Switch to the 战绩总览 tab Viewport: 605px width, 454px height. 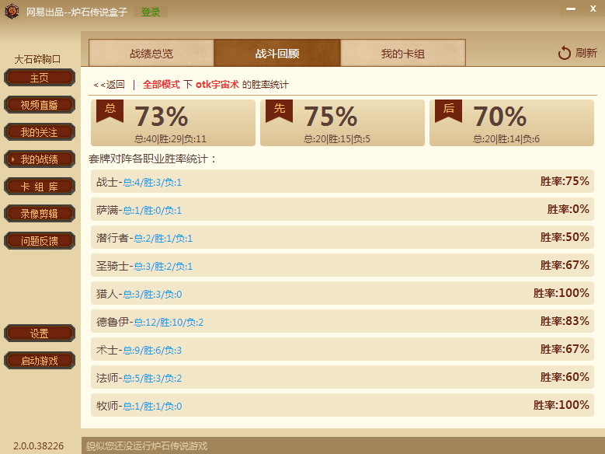(x=151, y=53)
